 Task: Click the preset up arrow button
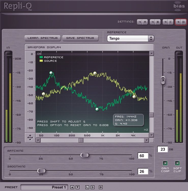[72, 187]
